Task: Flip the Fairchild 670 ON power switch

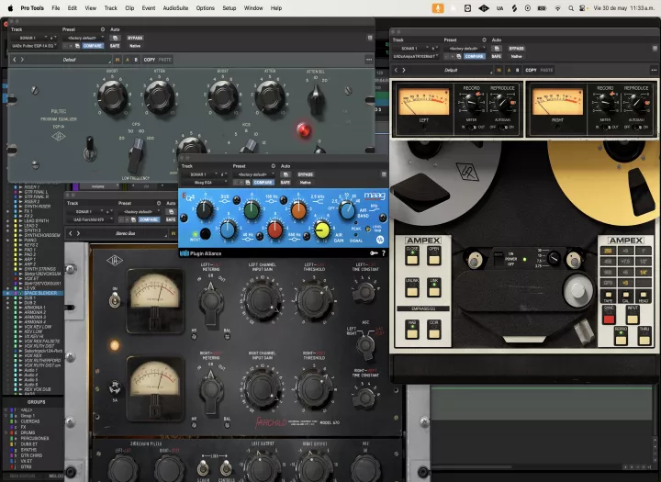Action: tap(115, 300)
